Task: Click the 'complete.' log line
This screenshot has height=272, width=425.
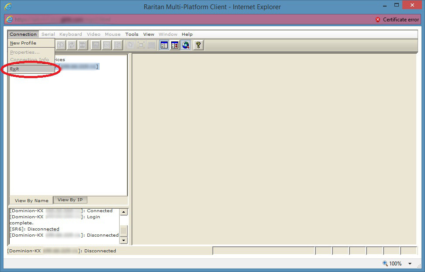Action: [x=22, y=223]
